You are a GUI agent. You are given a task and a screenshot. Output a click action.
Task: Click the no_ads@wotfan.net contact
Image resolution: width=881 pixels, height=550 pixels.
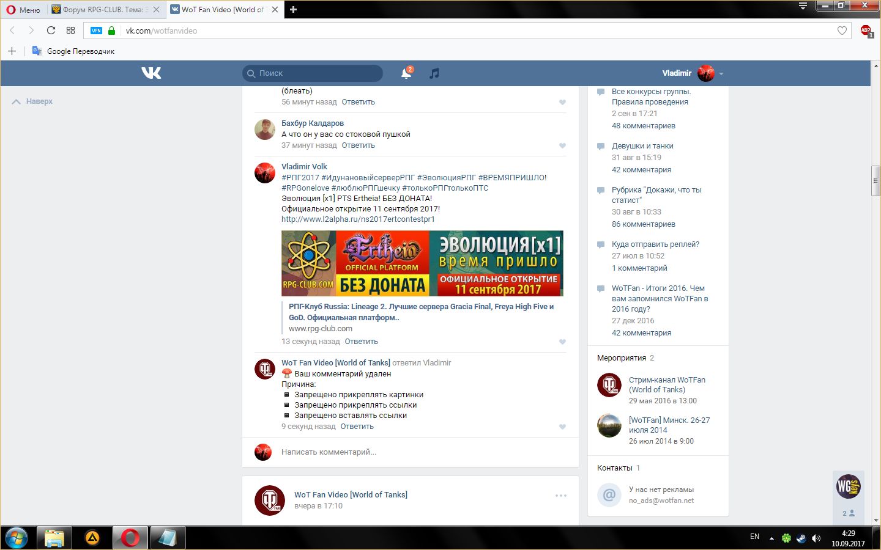coord(661,501)
